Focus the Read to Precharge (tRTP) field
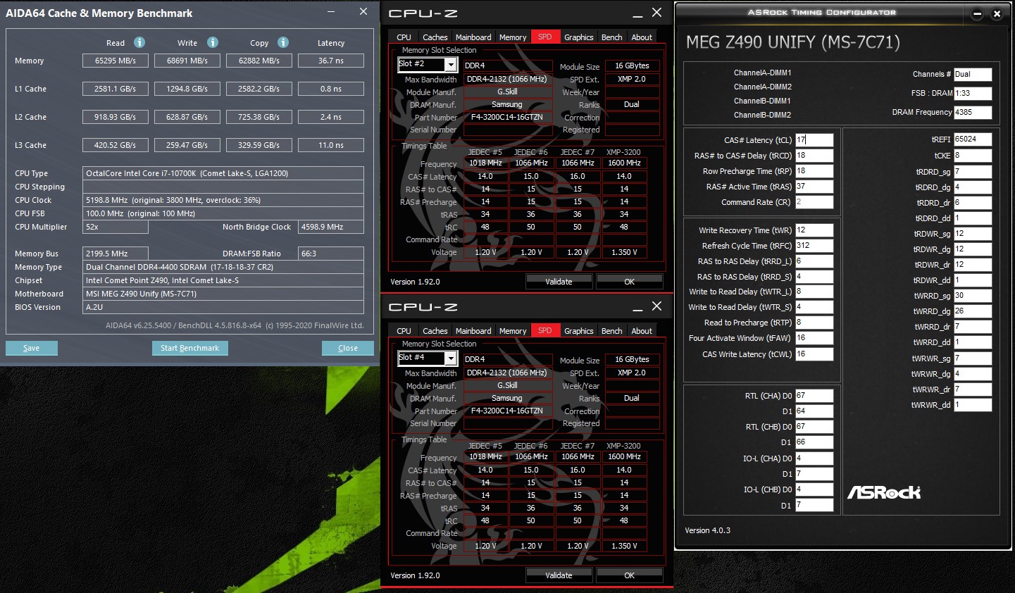The image size is (1015, 593). [814, 323]
